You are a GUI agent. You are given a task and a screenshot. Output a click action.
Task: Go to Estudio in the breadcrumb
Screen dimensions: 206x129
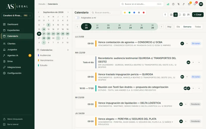[x=42, y=4]
